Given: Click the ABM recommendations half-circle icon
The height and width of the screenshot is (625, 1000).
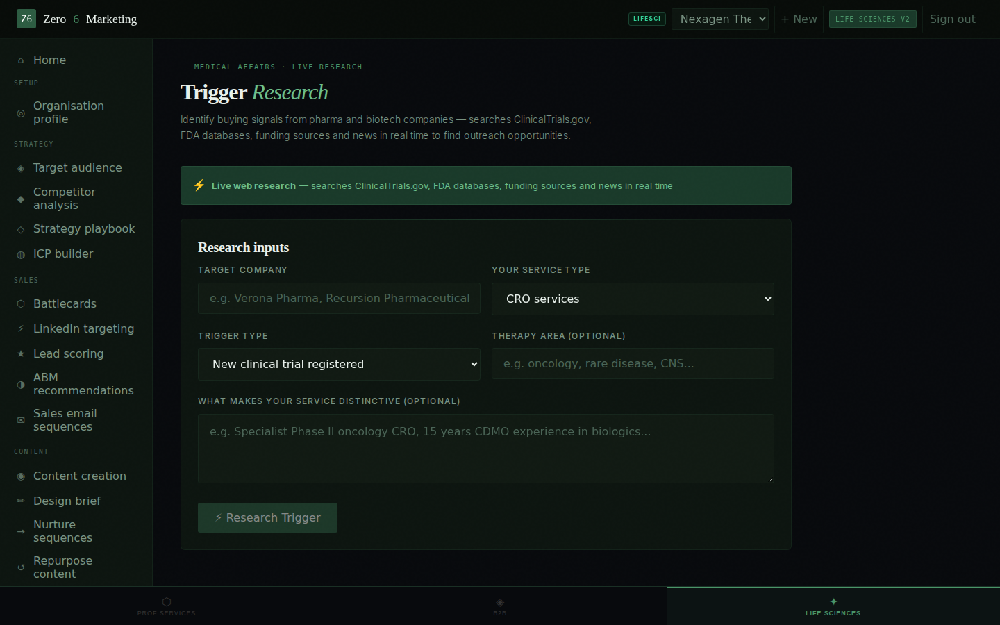Looking at the screenshot, I should click(x=21, y=384).
